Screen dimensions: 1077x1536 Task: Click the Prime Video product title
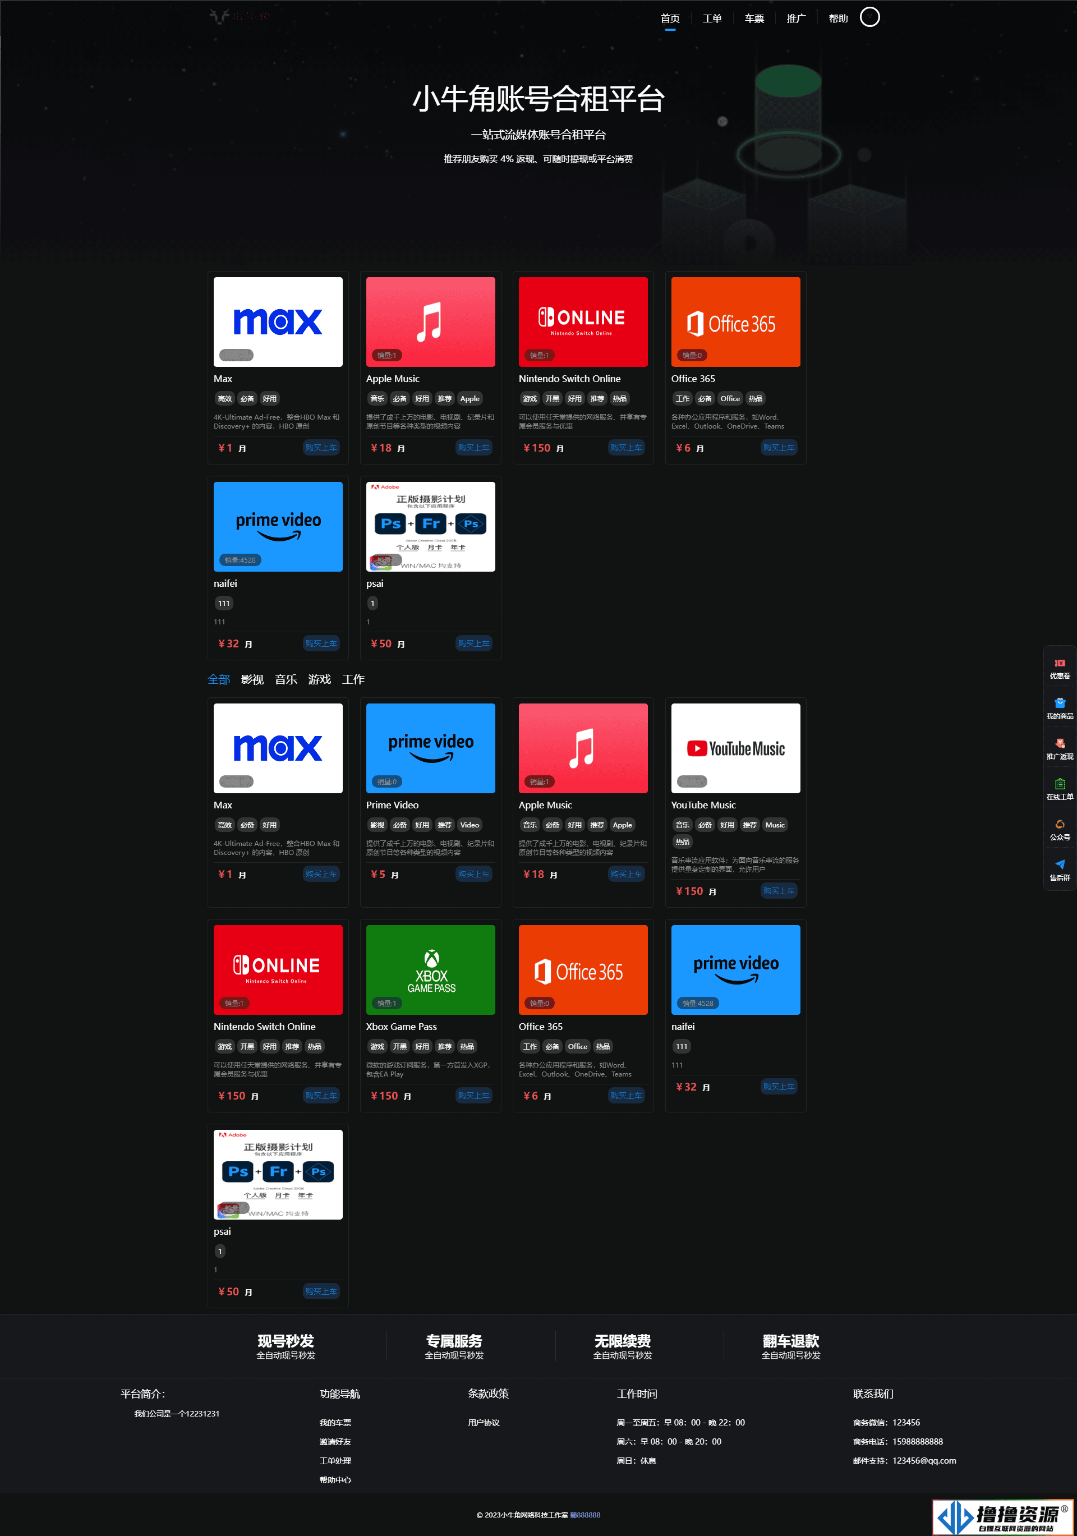pyautogui.click(x=392, y=806)
